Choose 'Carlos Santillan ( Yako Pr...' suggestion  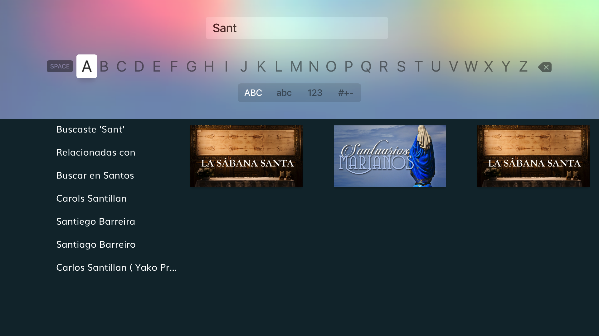click(x=116, y=267)
